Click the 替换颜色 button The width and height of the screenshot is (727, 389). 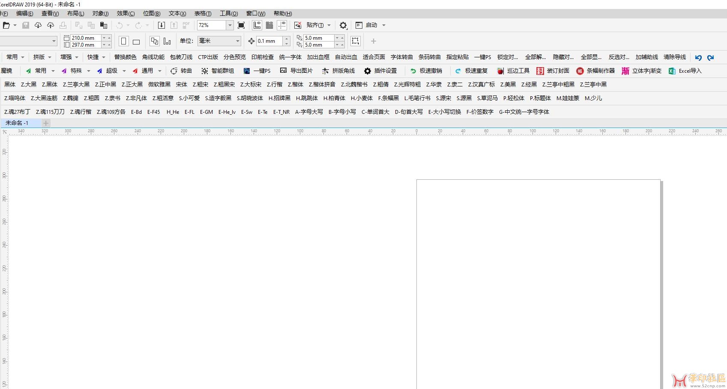pyautogui.click(x=125, y=57)
